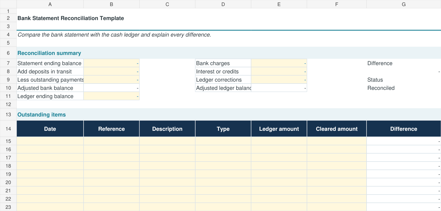Select the 'Ledger corrections' label cell
The image size is (441, 211).
click(223, 80)
